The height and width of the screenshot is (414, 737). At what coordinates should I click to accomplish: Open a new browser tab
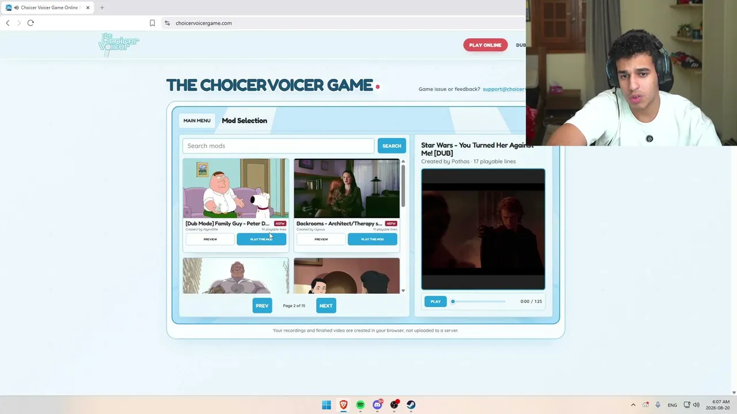coord(102,7)
